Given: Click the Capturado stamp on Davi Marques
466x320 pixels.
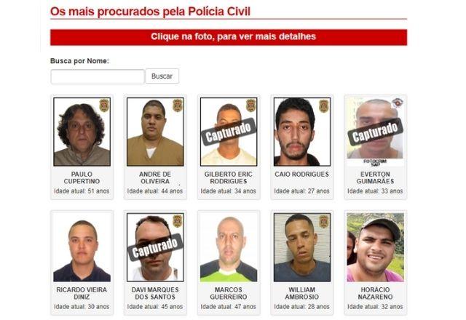Looking at the screenshot, I should 155,247.
